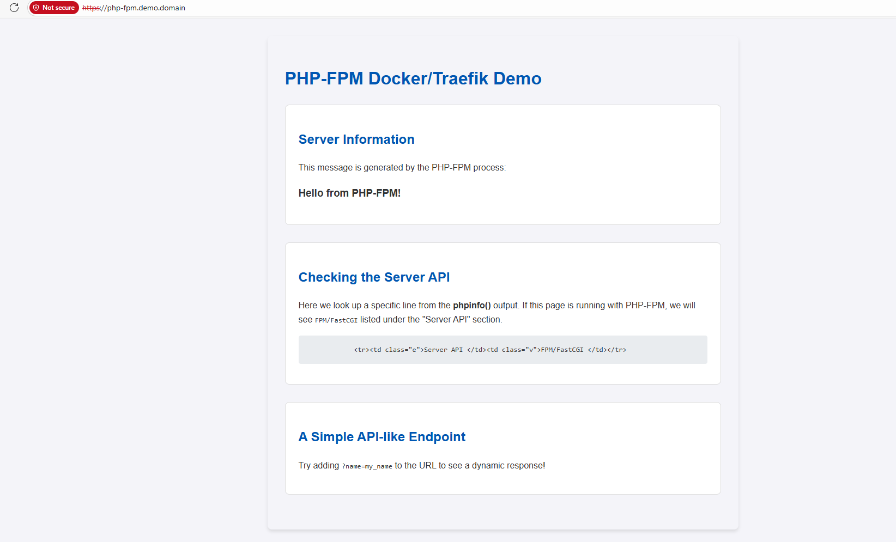The height and width of the screenshot is (542, 896).
Task: Click the sentence about the PHP-FPM process message
Action: pyautogui.click(x=402, y=167)
